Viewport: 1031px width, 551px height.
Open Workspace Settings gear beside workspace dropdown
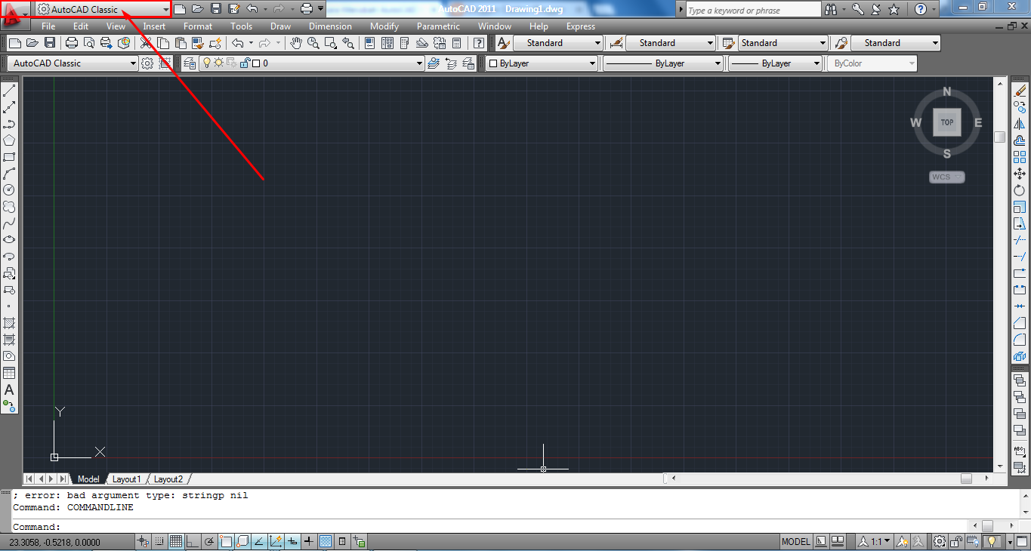click(x=147, y=63)
